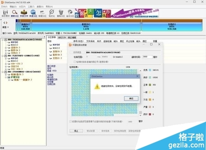Click the 选择硬盘 button in dialog
This screenshot has height=150, width=206.
(x=77, y=52)
